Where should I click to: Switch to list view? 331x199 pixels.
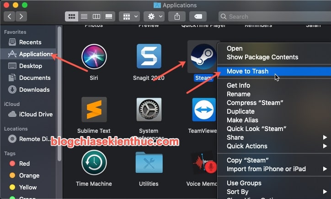tap(84, 16)
